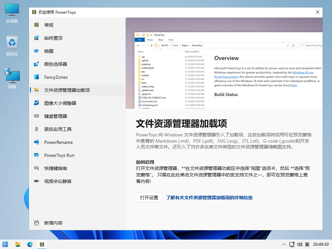Open the 唤醒 page
332x249 pixels.
point(77,51)
